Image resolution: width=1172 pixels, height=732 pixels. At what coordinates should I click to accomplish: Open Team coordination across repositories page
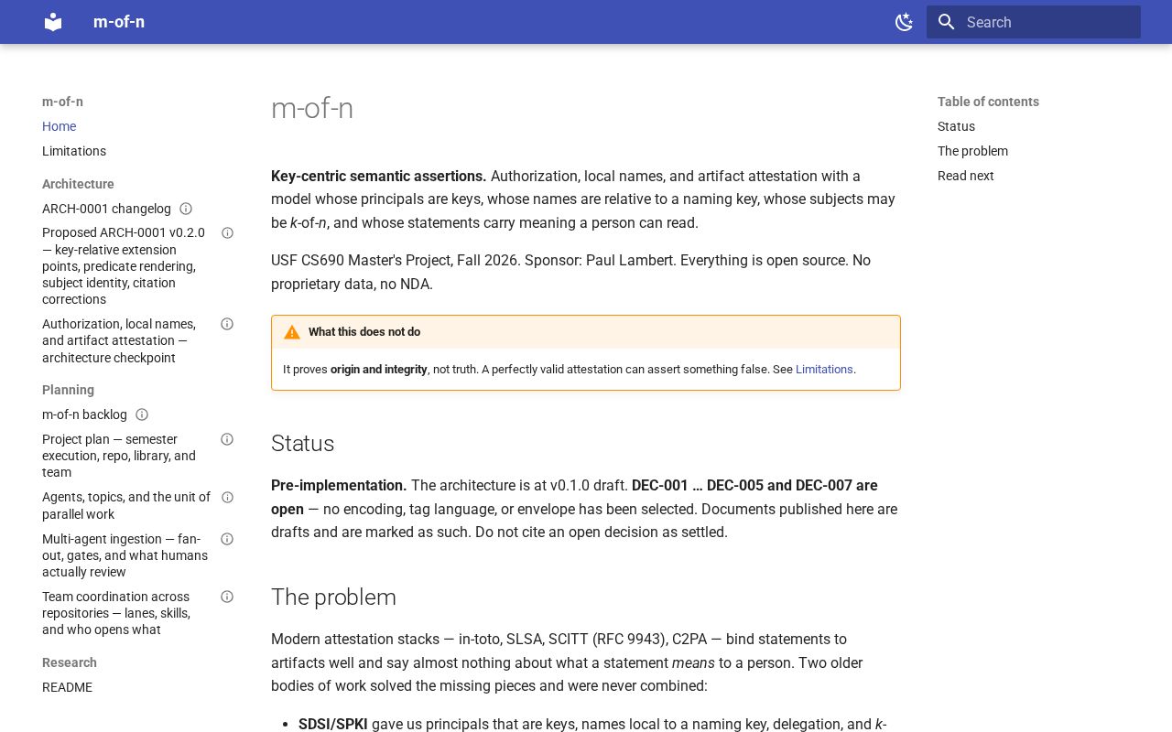click(x=116, y=613)
